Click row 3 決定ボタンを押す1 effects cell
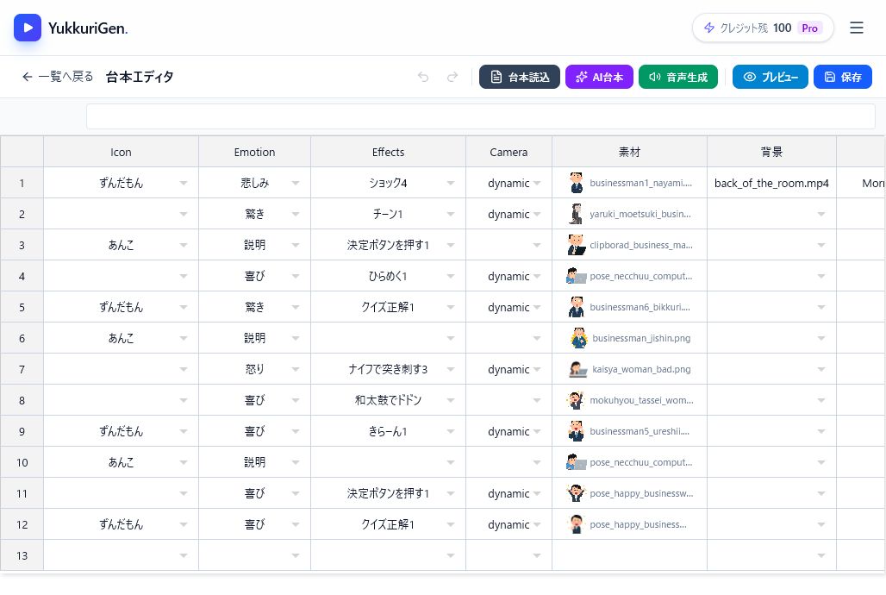 point(388,245)
